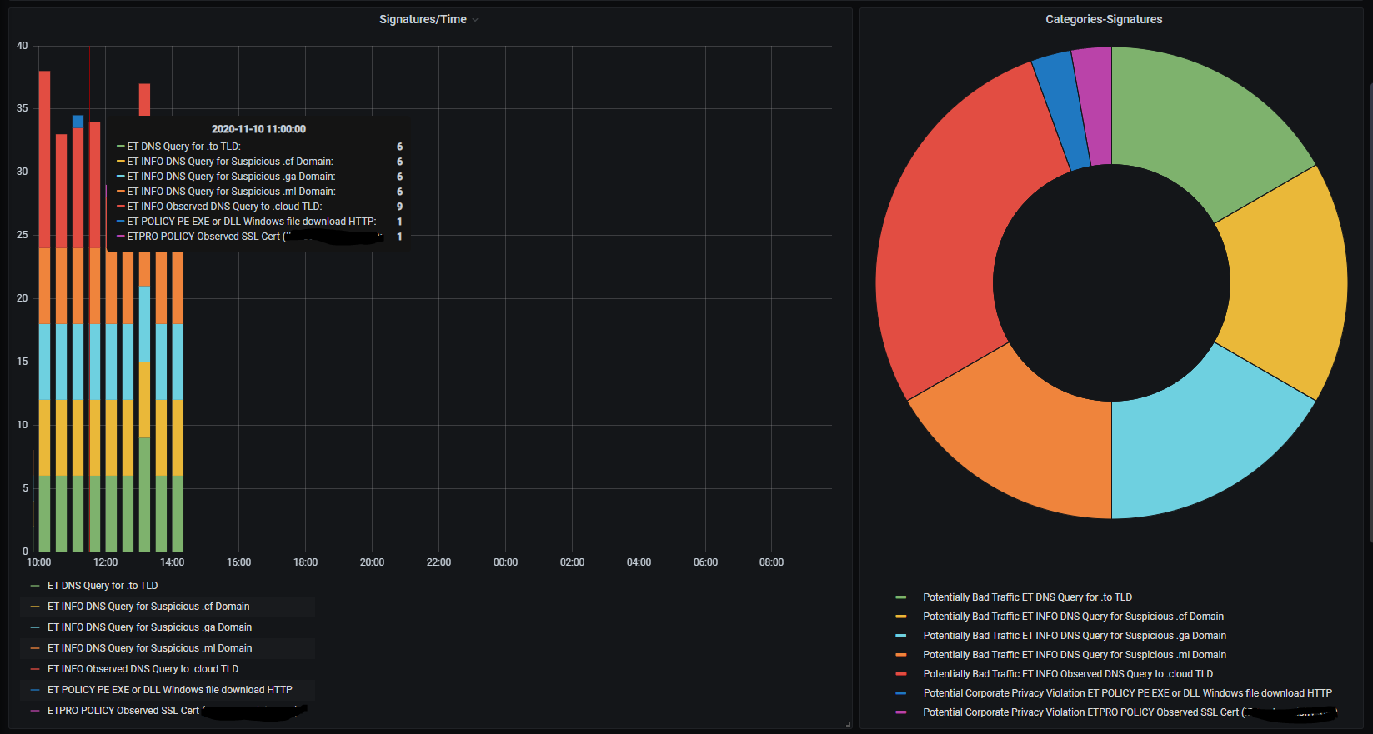Toggle ET INFO .ml Domain series in bar chart legend
Viewport: 1373px width, 734px height.
149,648
